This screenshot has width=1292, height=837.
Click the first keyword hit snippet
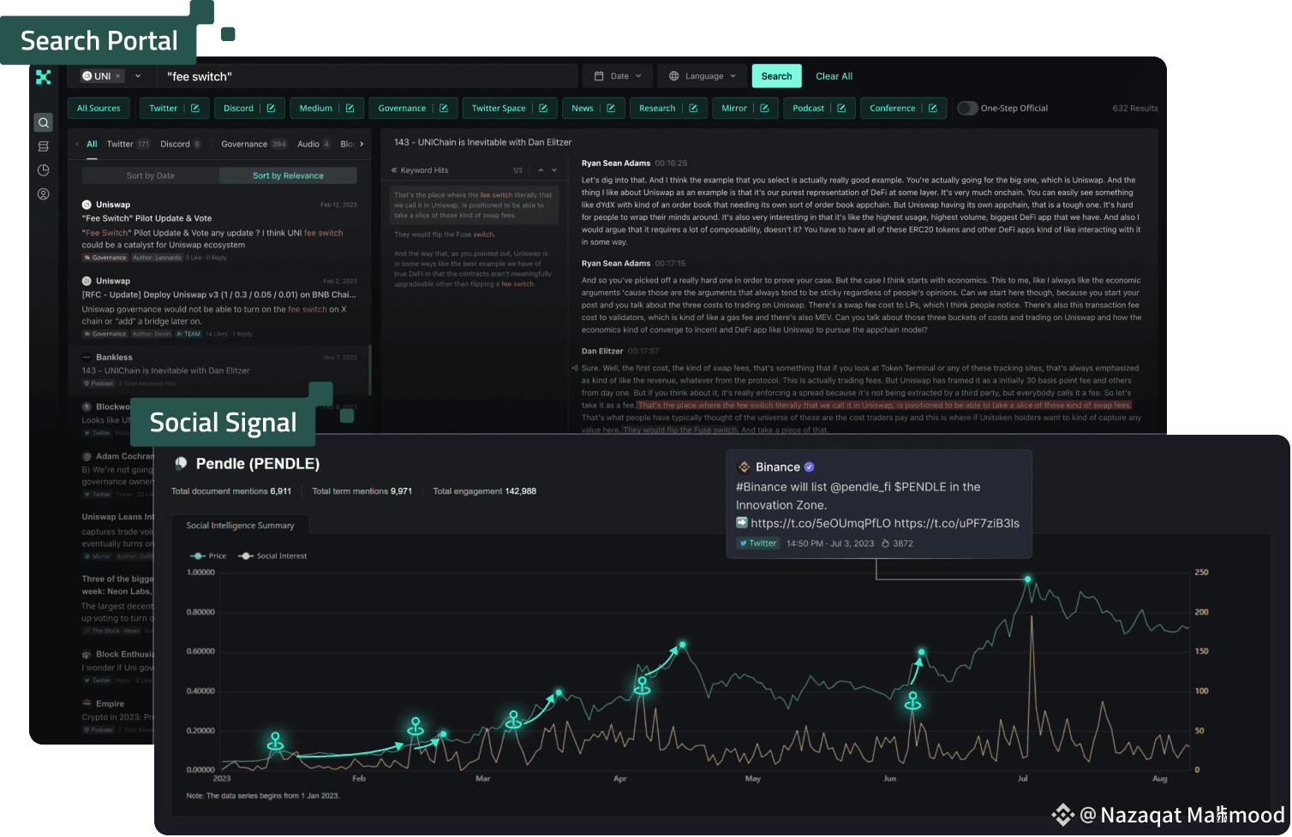point(474,205)
